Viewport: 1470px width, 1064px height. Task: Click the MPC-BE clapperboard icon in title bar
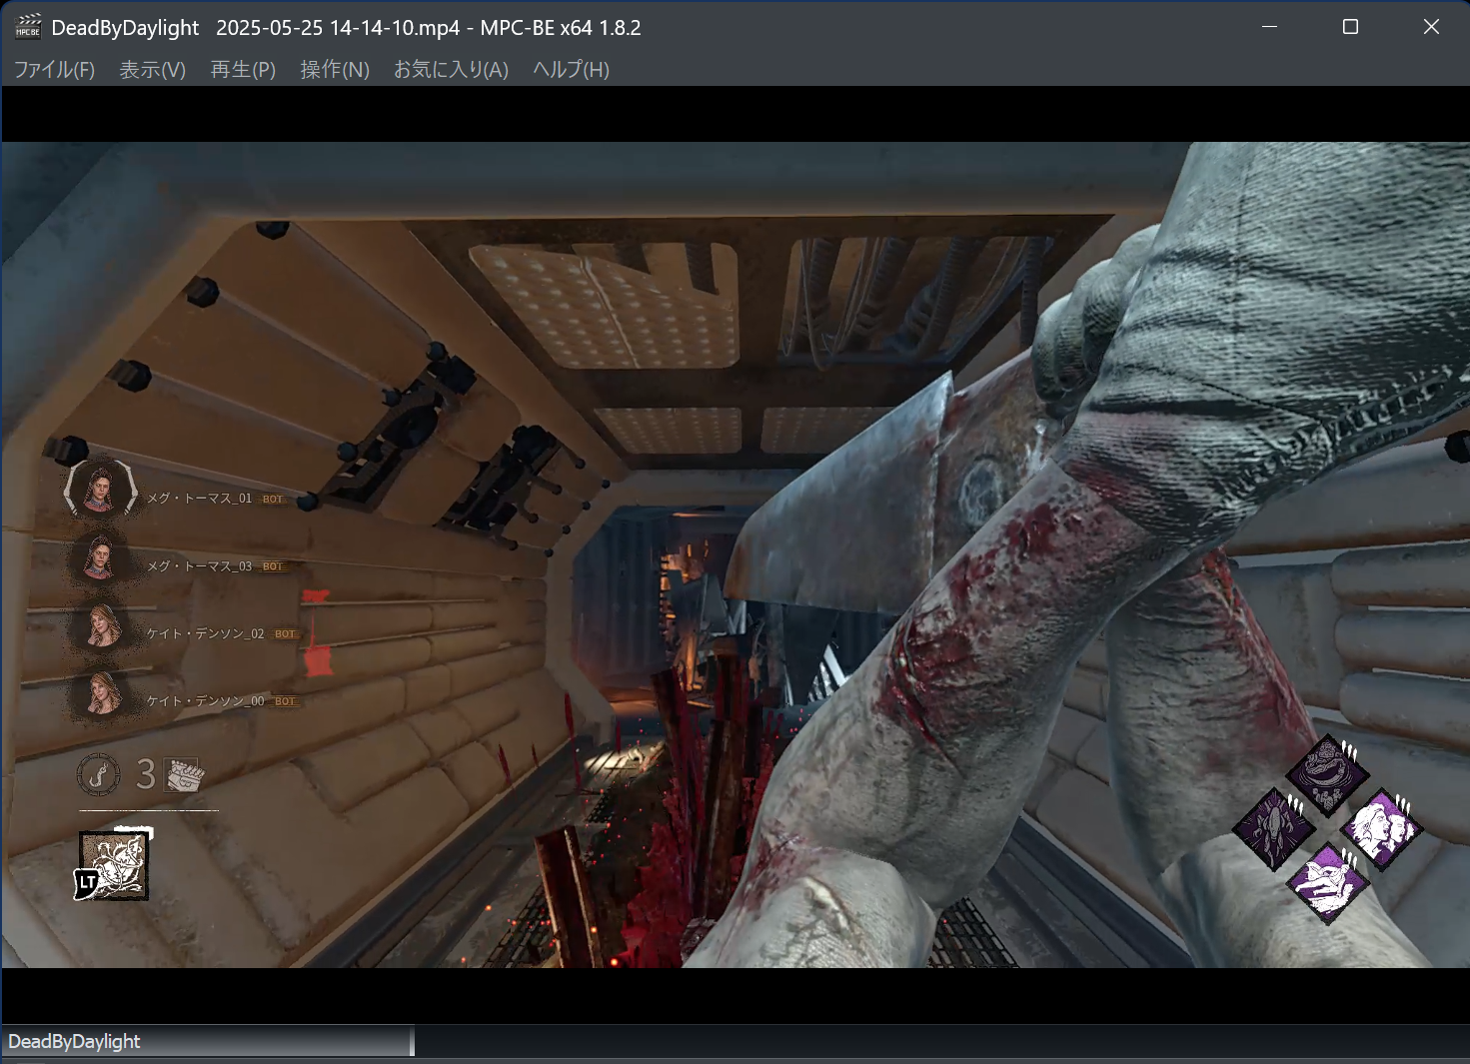(x=28, y=27)
